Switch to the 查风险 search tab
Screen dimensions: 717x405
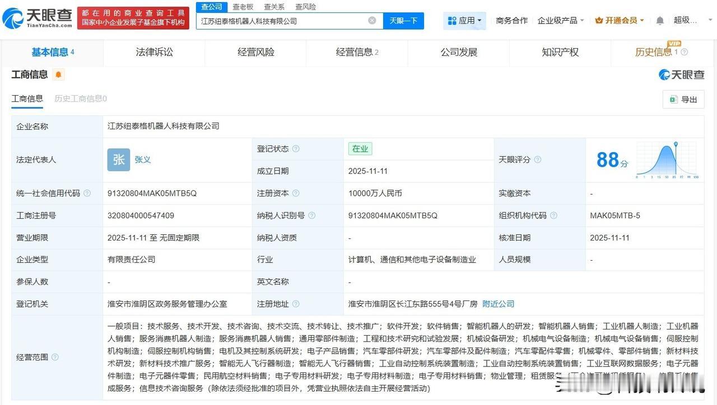306,7
